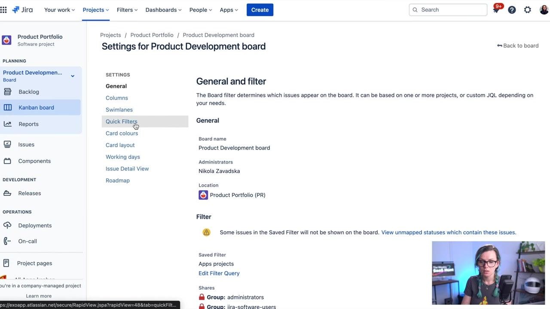Viewport: 550px width, 309px height.
Task: Click the lock icon beside administrators group
Action: tap(202, 297)
